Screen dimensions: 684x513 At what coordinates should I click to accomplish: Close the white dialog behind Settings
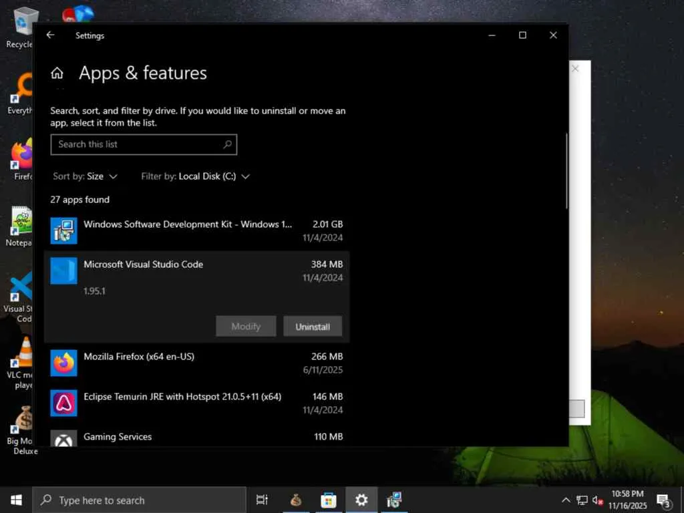coord(575,69)
